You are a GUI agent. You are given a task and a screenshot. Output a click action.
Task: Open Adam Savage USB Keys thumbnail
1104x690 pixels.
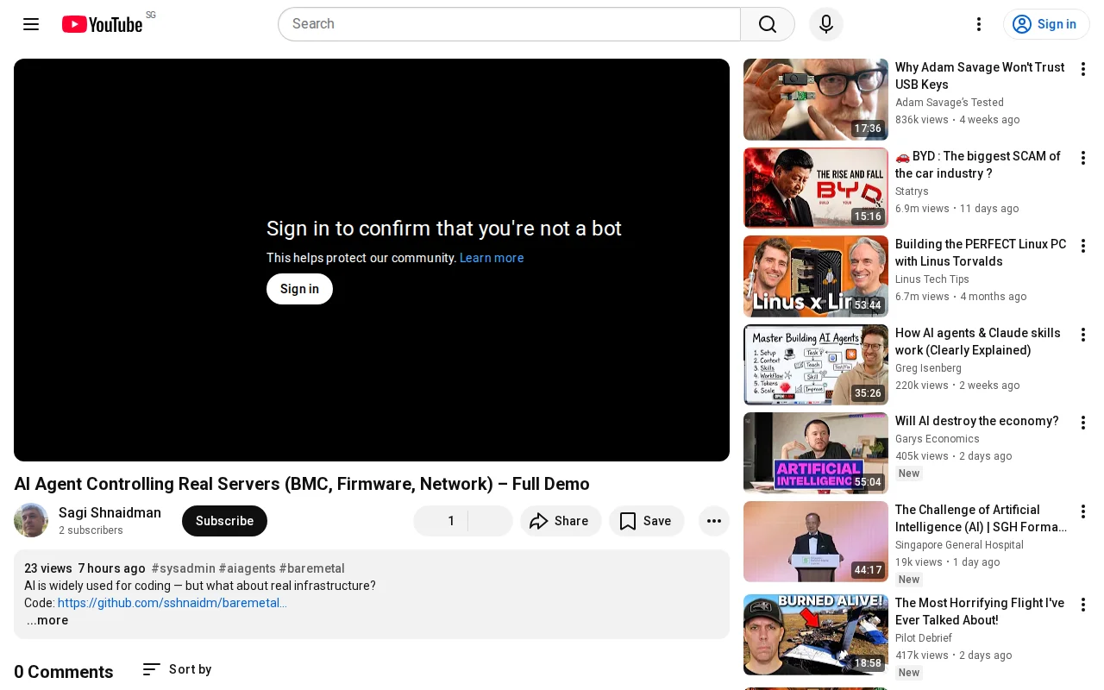tap(816, 99)
